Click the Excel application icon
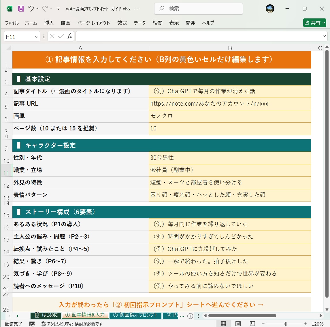The height and width of the screenshot is (327, 330). click(9, 9)
